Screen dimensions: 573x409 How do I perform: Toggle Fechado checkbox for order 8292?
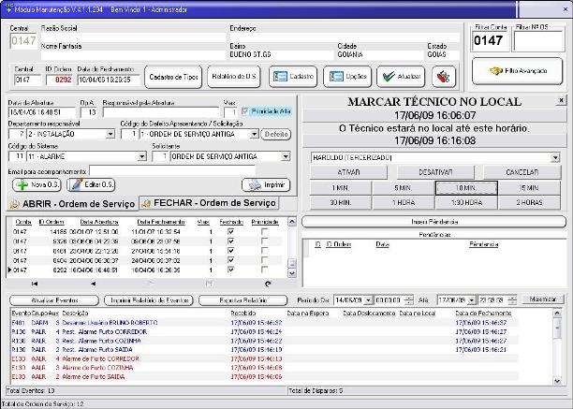point(230,270)
